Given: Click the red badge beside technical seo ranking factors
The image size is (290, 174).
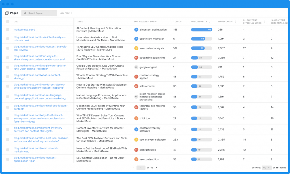Looking at the screenshot, I should click(x=136, y=107).
